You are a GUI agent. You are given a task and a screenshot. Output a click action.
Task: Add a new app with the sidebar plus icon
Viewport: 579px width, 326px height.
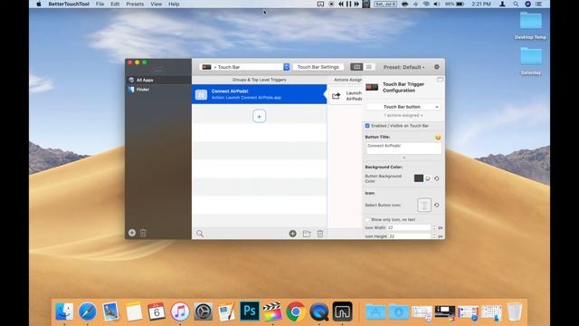click(132, 233)
